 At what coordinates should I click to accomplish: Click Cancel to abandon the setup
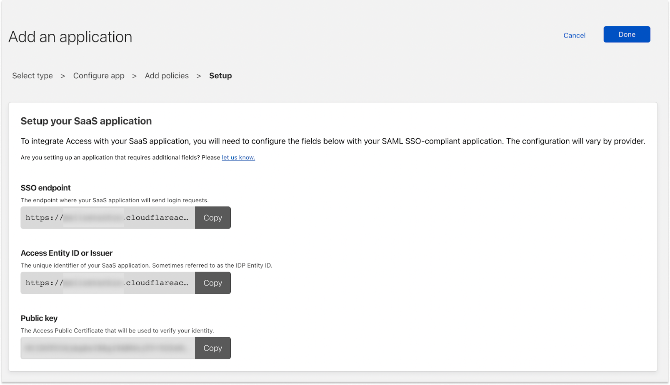574,35
